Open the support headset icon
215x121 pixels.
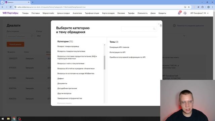point(185,13)
